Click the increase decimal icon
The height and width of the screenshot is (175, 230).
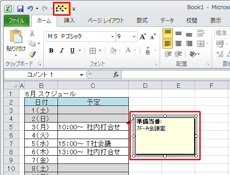220,54
